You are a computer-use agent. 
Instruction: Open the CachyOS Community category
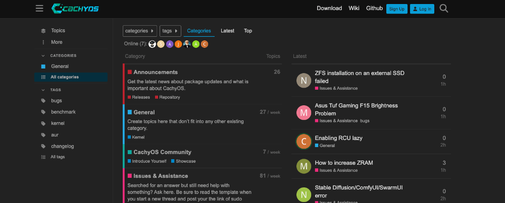pos(162,152)
